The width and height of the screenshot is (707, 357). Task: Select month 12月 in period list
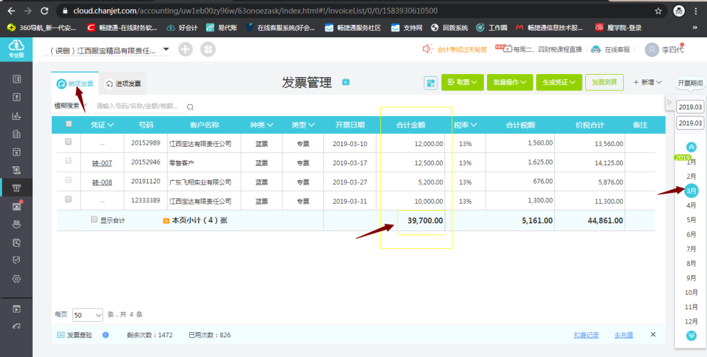[x=691, y=322]
